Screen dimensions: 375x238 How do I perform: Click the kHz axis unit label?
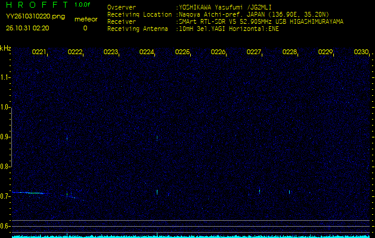click(x=5, y=48)
